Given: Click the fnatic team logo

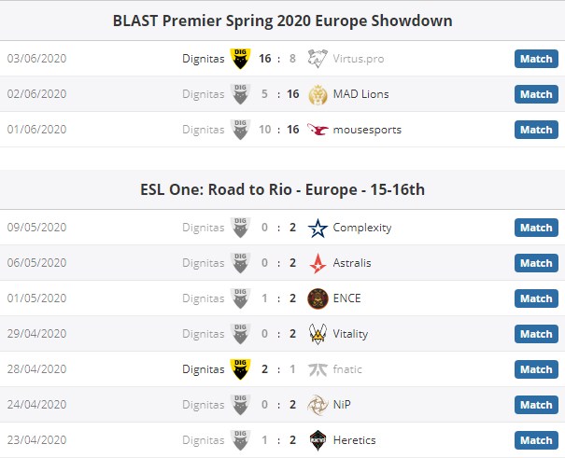Looking at the screenshot, I should pyautogui.click(x=318, y=369).
